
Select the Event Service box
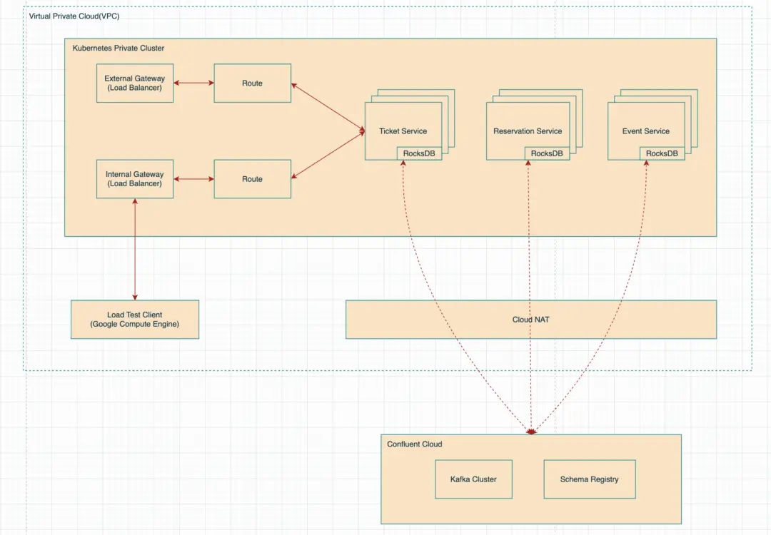point(645,131)
